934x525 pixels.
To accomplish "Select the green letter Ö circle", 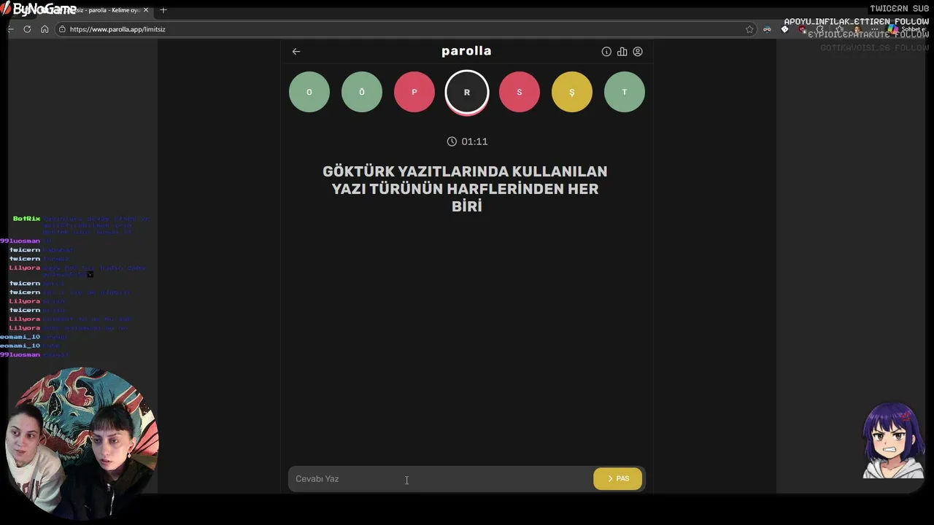I will [362, 92].
